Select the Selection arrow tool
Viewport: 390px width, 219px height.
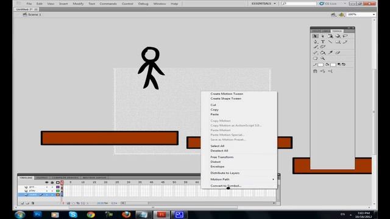(x=315, y=36)
